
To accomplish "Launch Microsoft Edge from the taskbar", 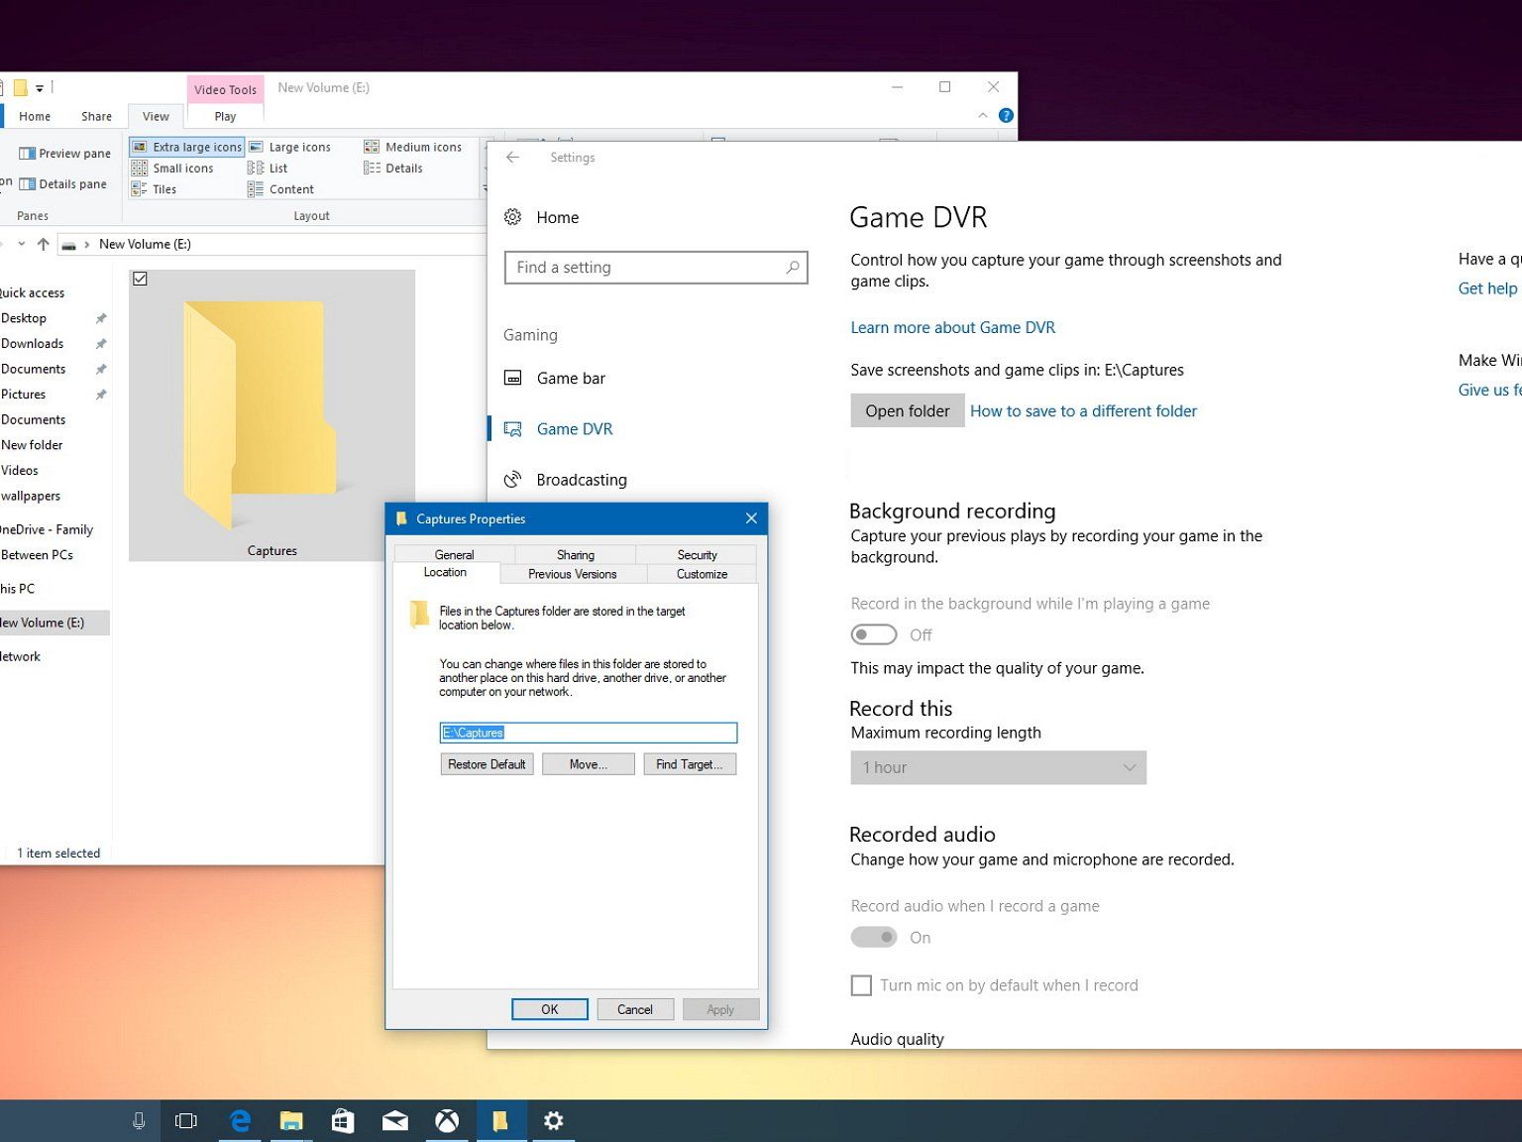I will [240, 1120].
